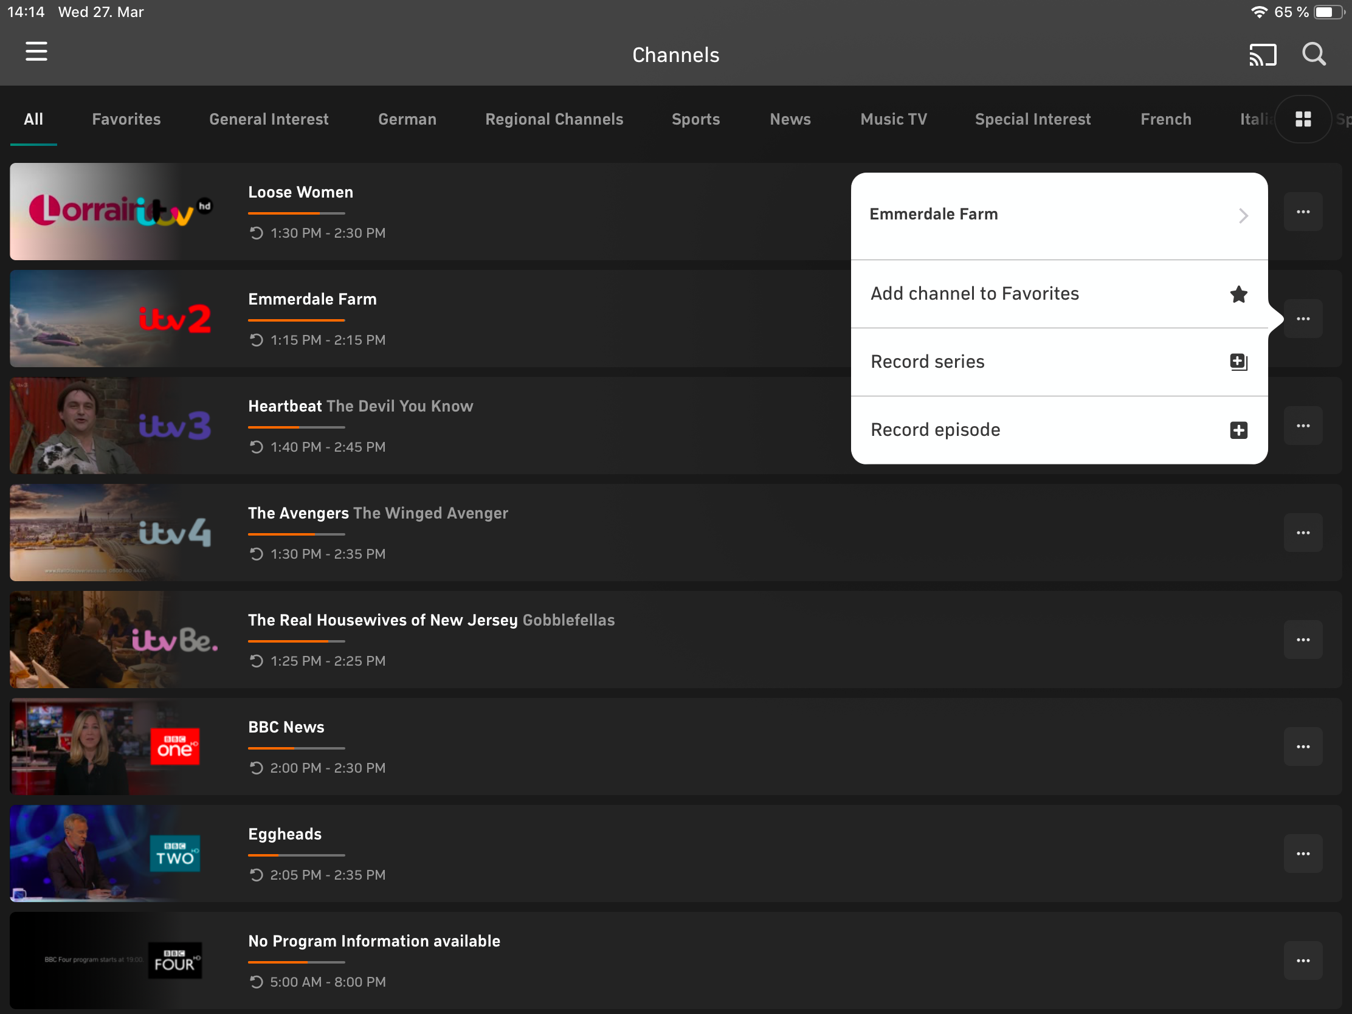The width and height of the screenshot is (1352, 1014).
Task: Open more options for The Avengers row
Action: pos(1303,533)
